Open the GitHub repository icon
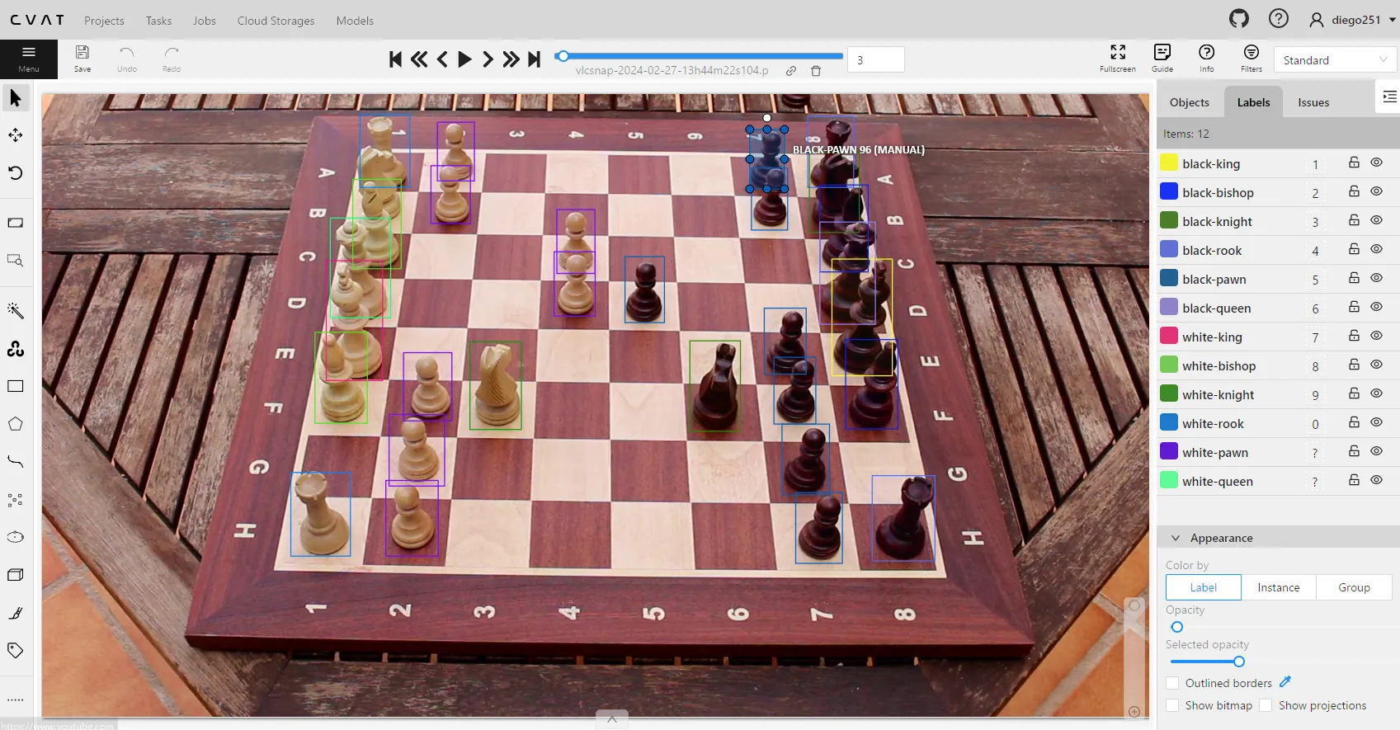Image resolution: width=1400 pixels, height=730 pixels. (1239, 18)
